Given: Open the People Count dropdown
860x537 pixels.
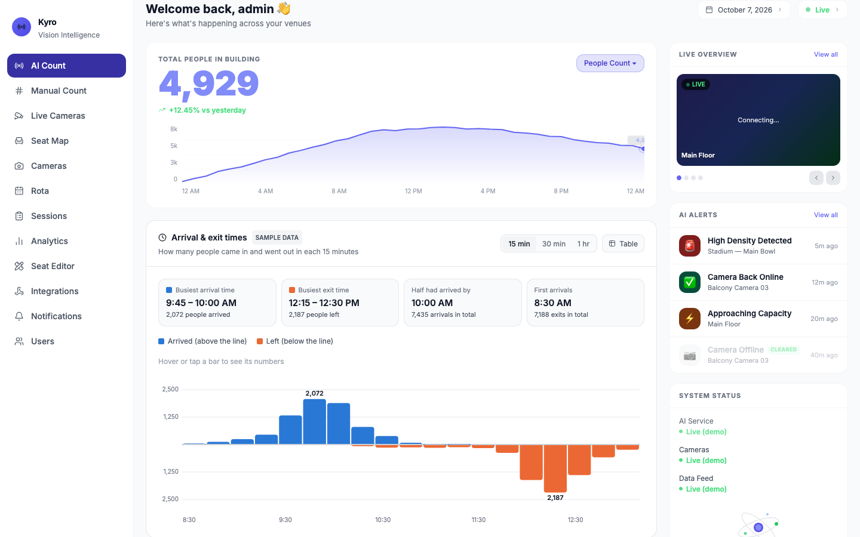Looking at the screenshot, I should [610, 63].
